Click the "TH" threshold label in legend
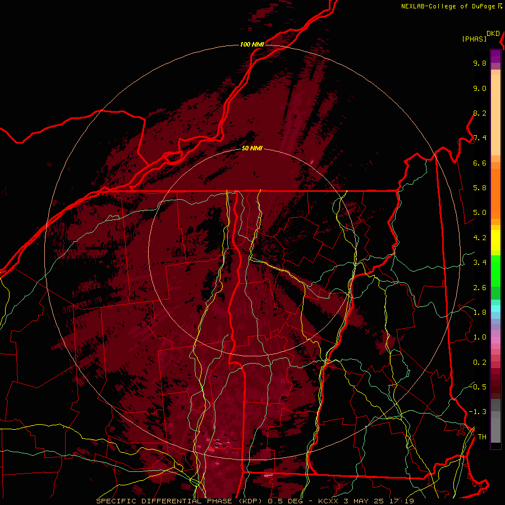The width and height of the screenshot is (505, 505). click(482, 437)
